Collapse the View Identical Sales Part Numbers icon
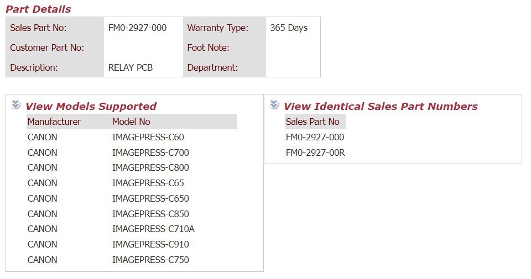 point(274,104)
